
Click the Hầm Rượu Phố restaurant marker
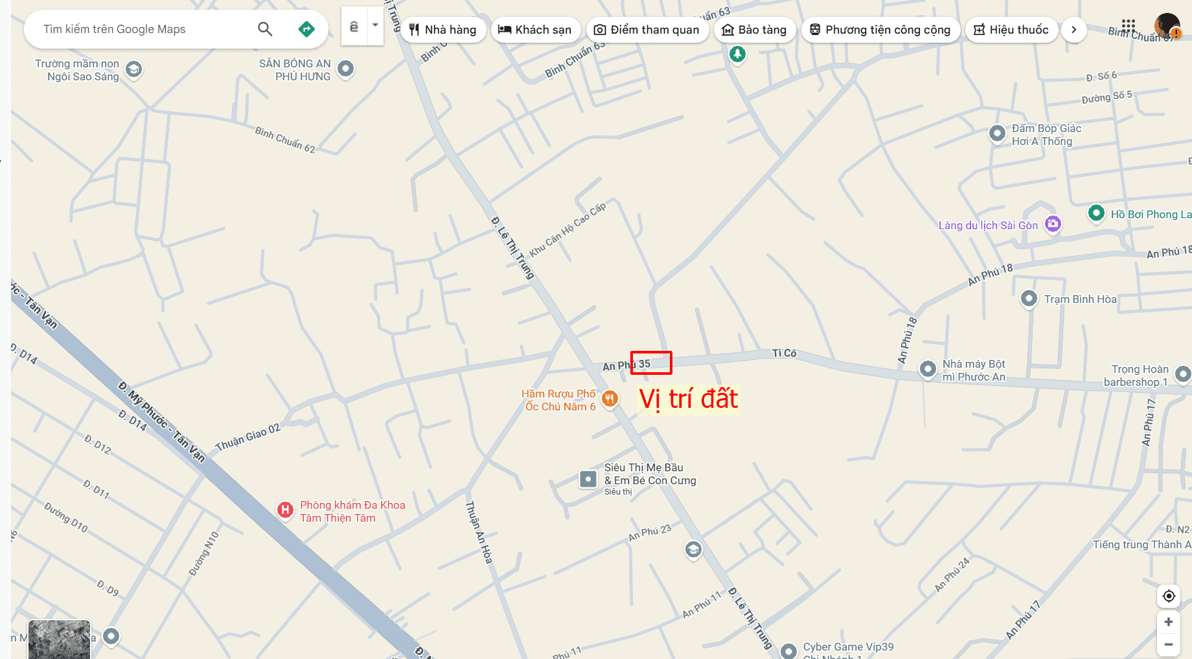pos(610,399)
